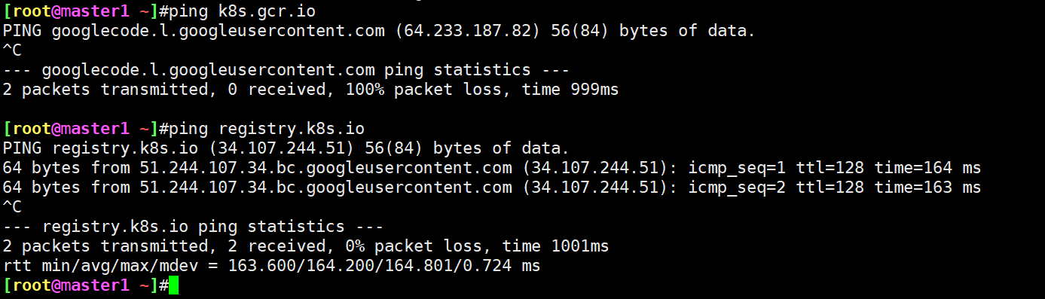Click 'googlecode.l.googleusercontent.com ping statistics' header
Screen dimensions: 1045x299
[x=286, y=70]
